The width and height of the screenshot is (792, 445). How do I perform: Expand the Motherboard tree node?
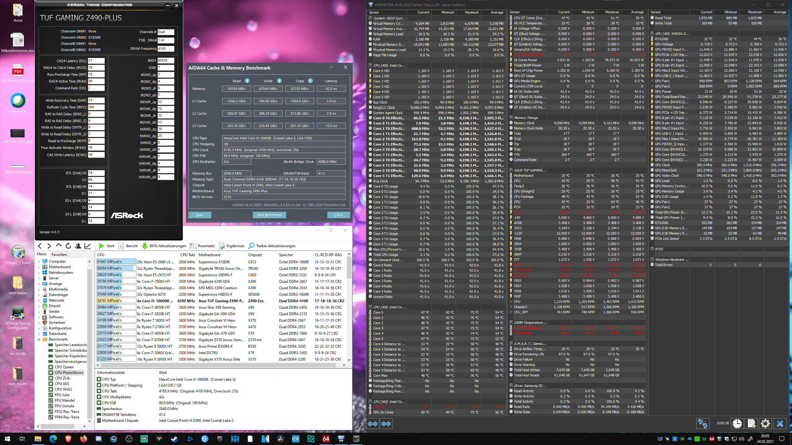tap(39, 267)
